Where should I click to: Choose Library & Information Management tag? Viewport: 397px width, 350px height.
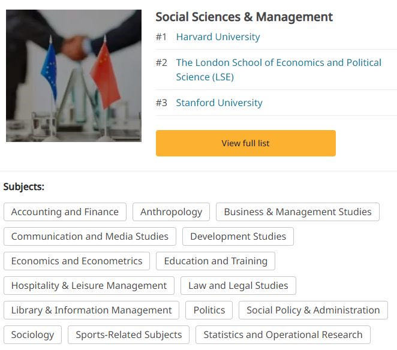91,310
